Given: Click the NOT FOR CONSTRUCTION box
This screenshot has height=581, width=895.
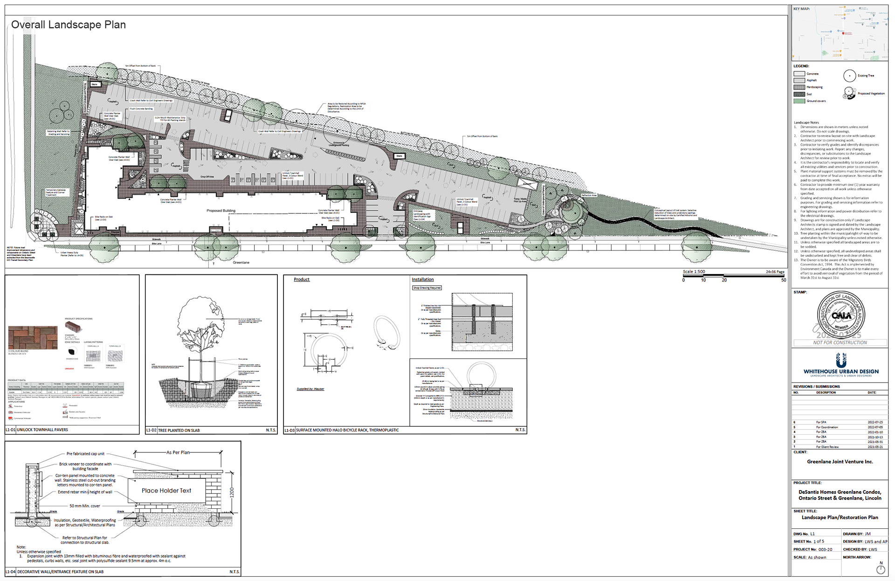Looking at the screenshot, I should (840, 342).
